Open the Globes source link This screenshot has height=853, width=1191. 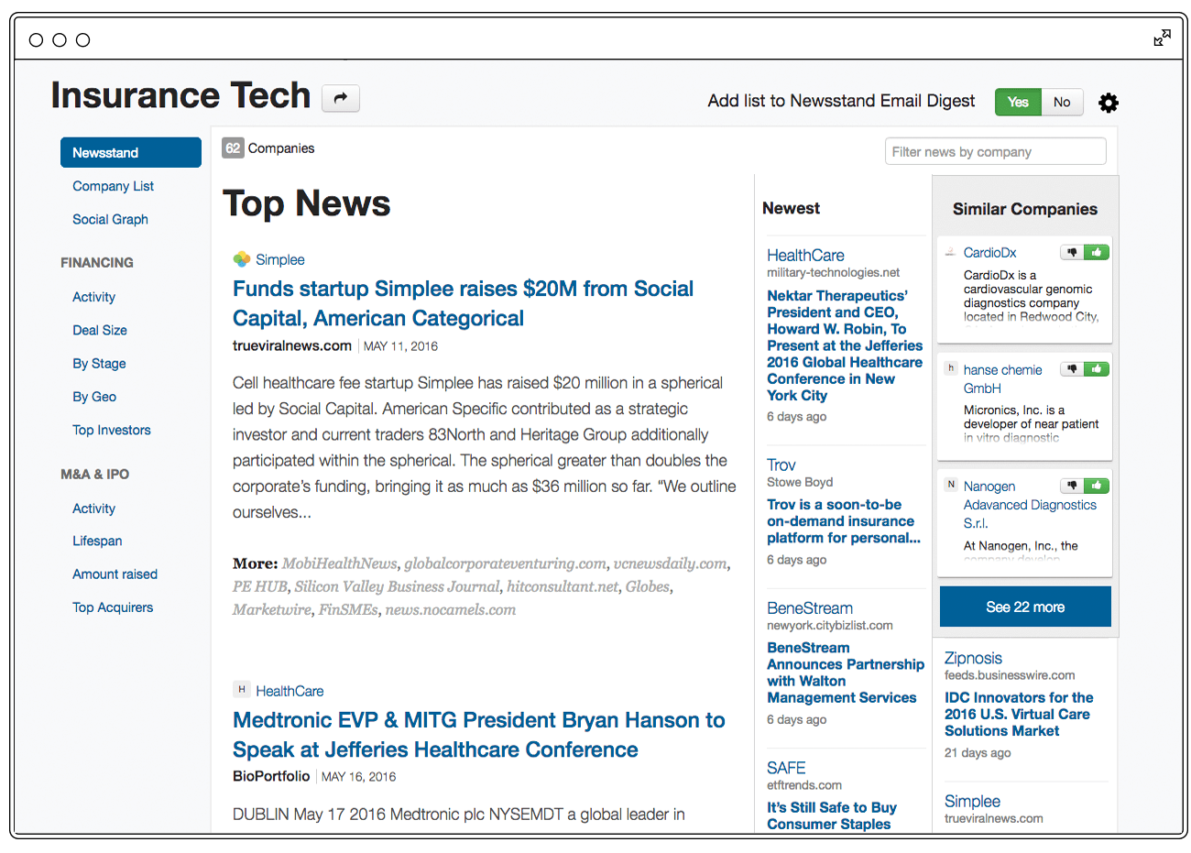pyautogui.click(x=649, y=586)
